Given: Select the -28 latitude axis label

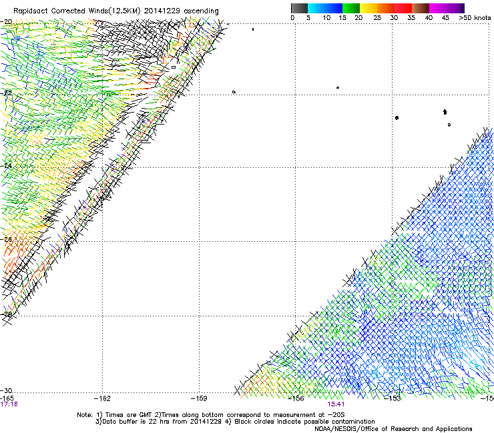Looking at the screenshot, I should coord(6,314).
